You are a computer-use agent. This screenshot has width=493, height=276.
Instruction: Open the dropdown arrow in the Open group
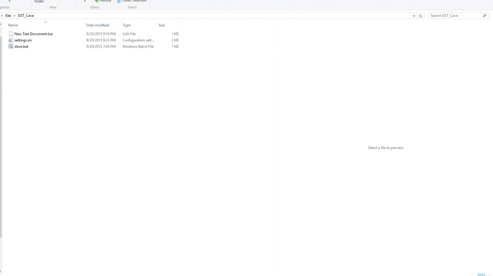[85, 1]
